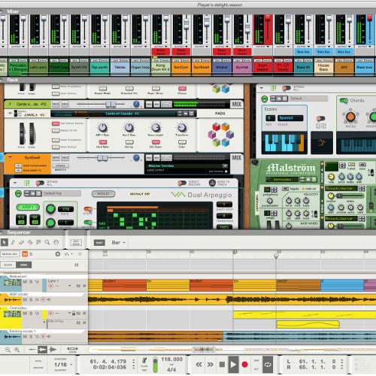The height and width of the screenshot is (376, 376).
Task: Click the Play transport button
Action: [233, 364]
